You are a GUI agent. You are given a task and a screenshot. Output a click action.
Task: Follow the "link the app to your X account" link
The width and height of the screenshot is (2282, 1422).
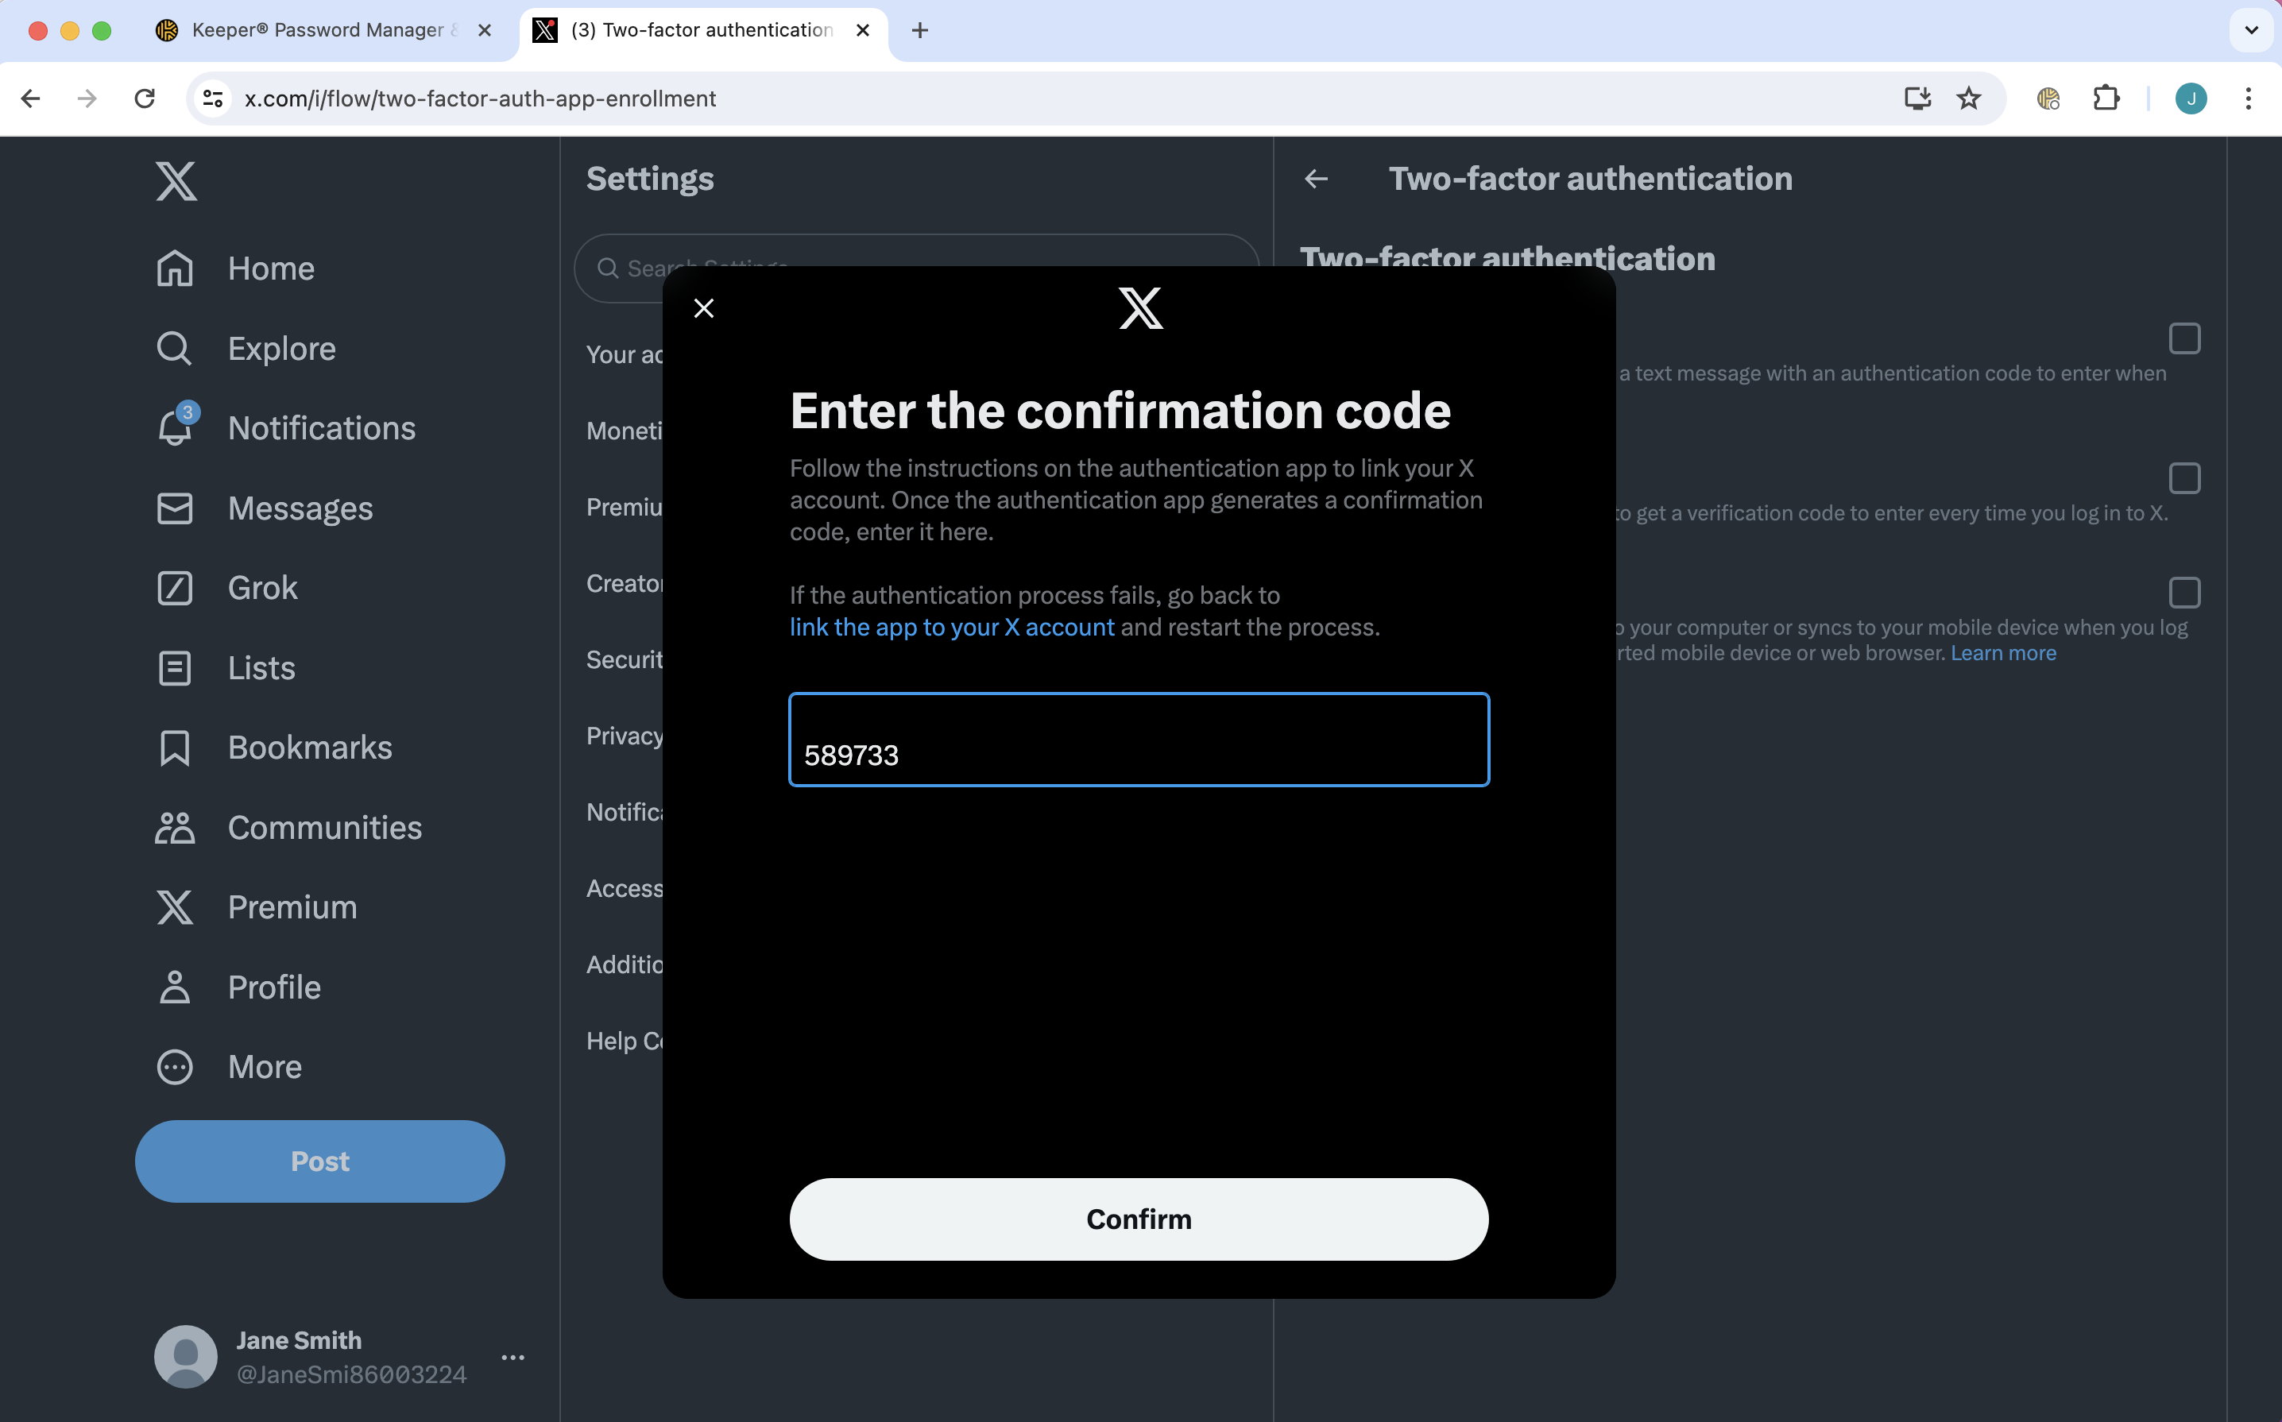[x=951, y=628]
